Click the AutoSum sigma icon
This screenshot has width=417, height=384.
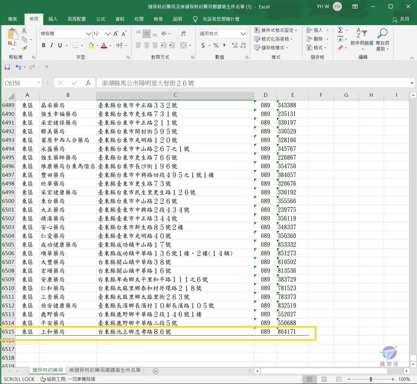(340, 30)
